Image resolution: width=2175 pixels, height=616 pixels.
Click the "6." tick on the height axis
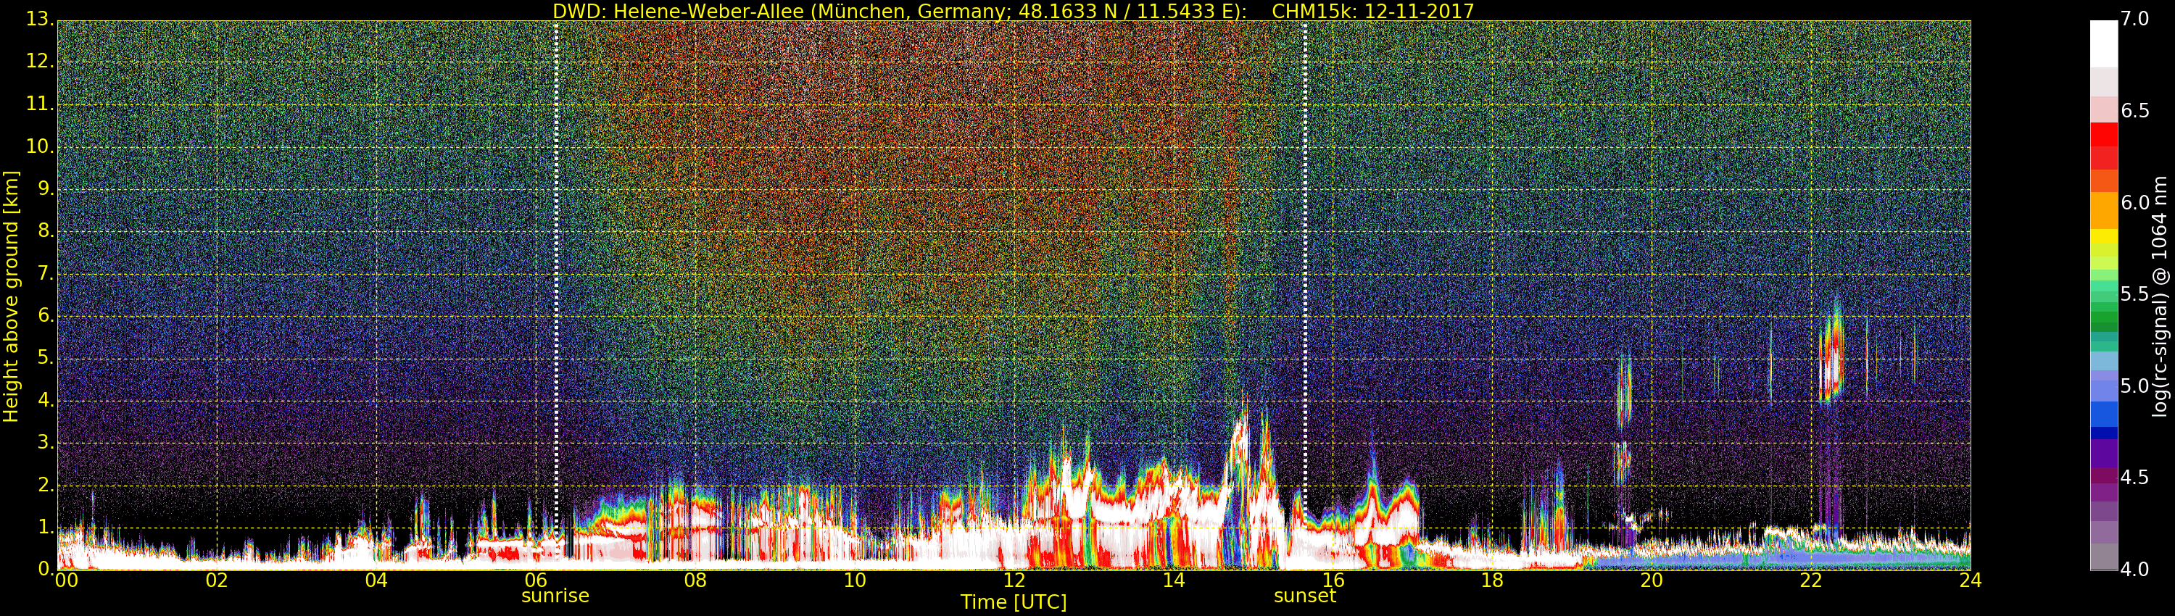pyautogui.click(x=46, y=315)
